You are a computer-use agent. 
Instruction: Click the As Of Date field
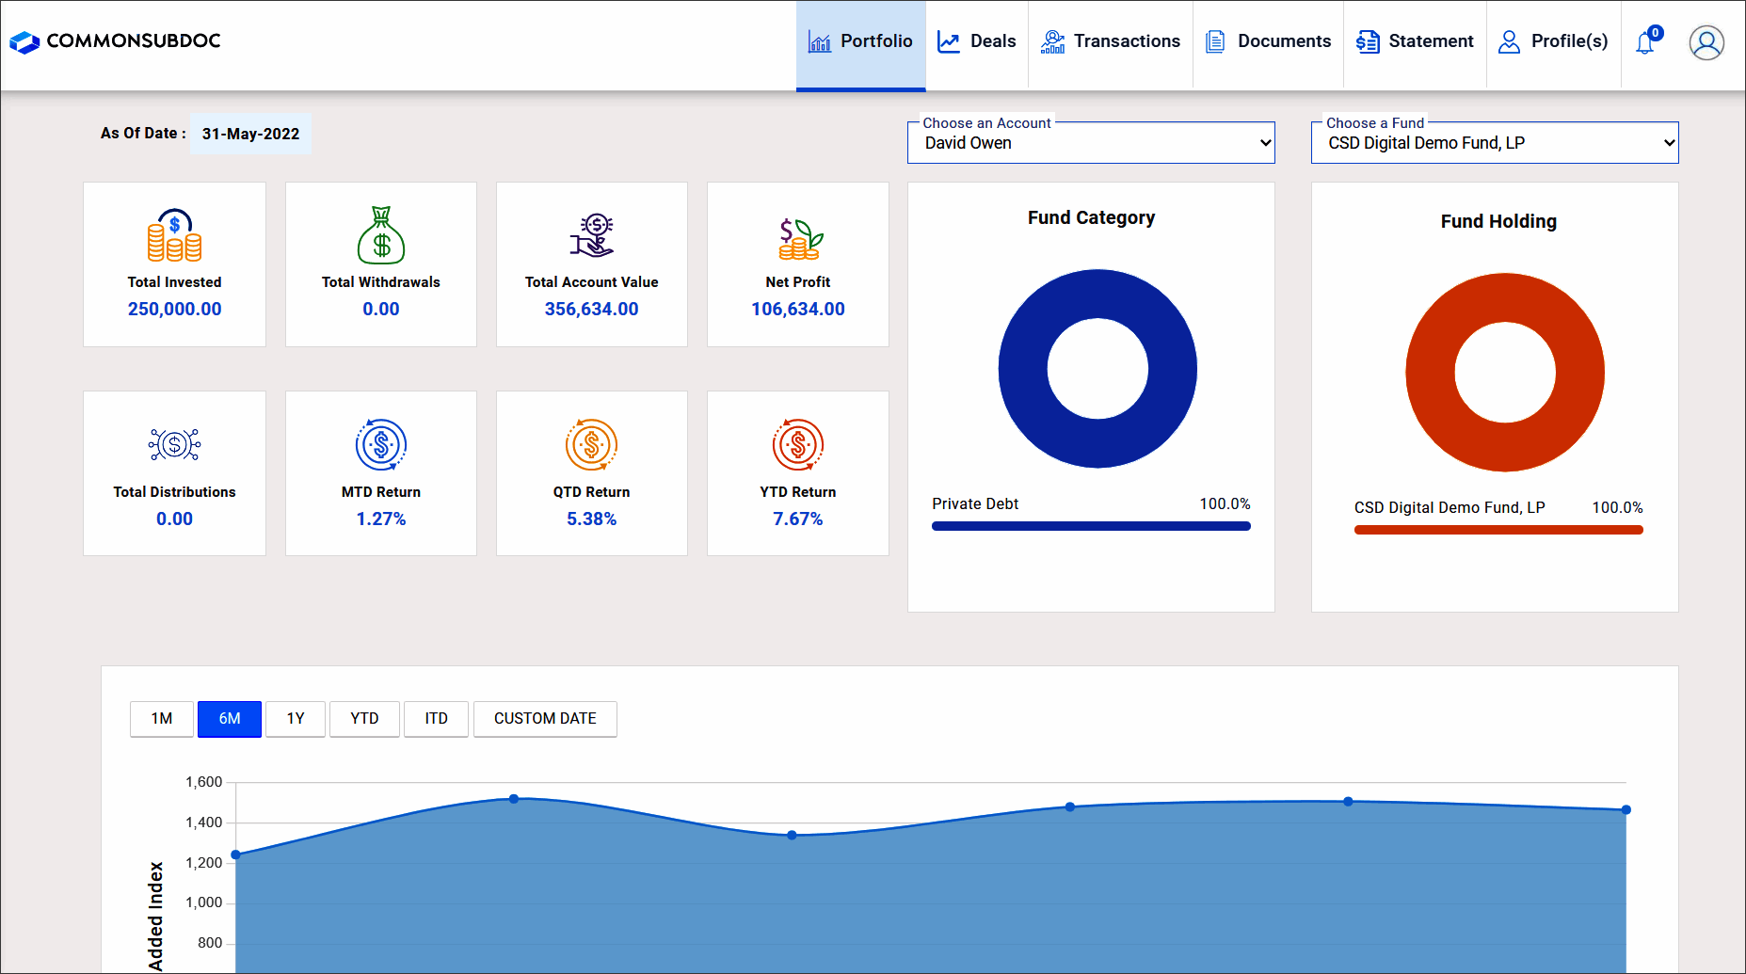coord(250,134)
